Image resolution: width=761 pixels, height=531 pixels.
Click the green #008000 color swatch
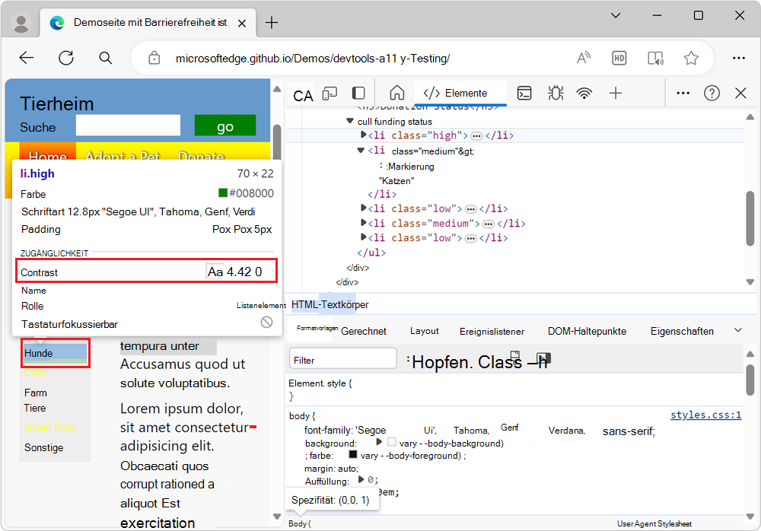pos(223,193)
